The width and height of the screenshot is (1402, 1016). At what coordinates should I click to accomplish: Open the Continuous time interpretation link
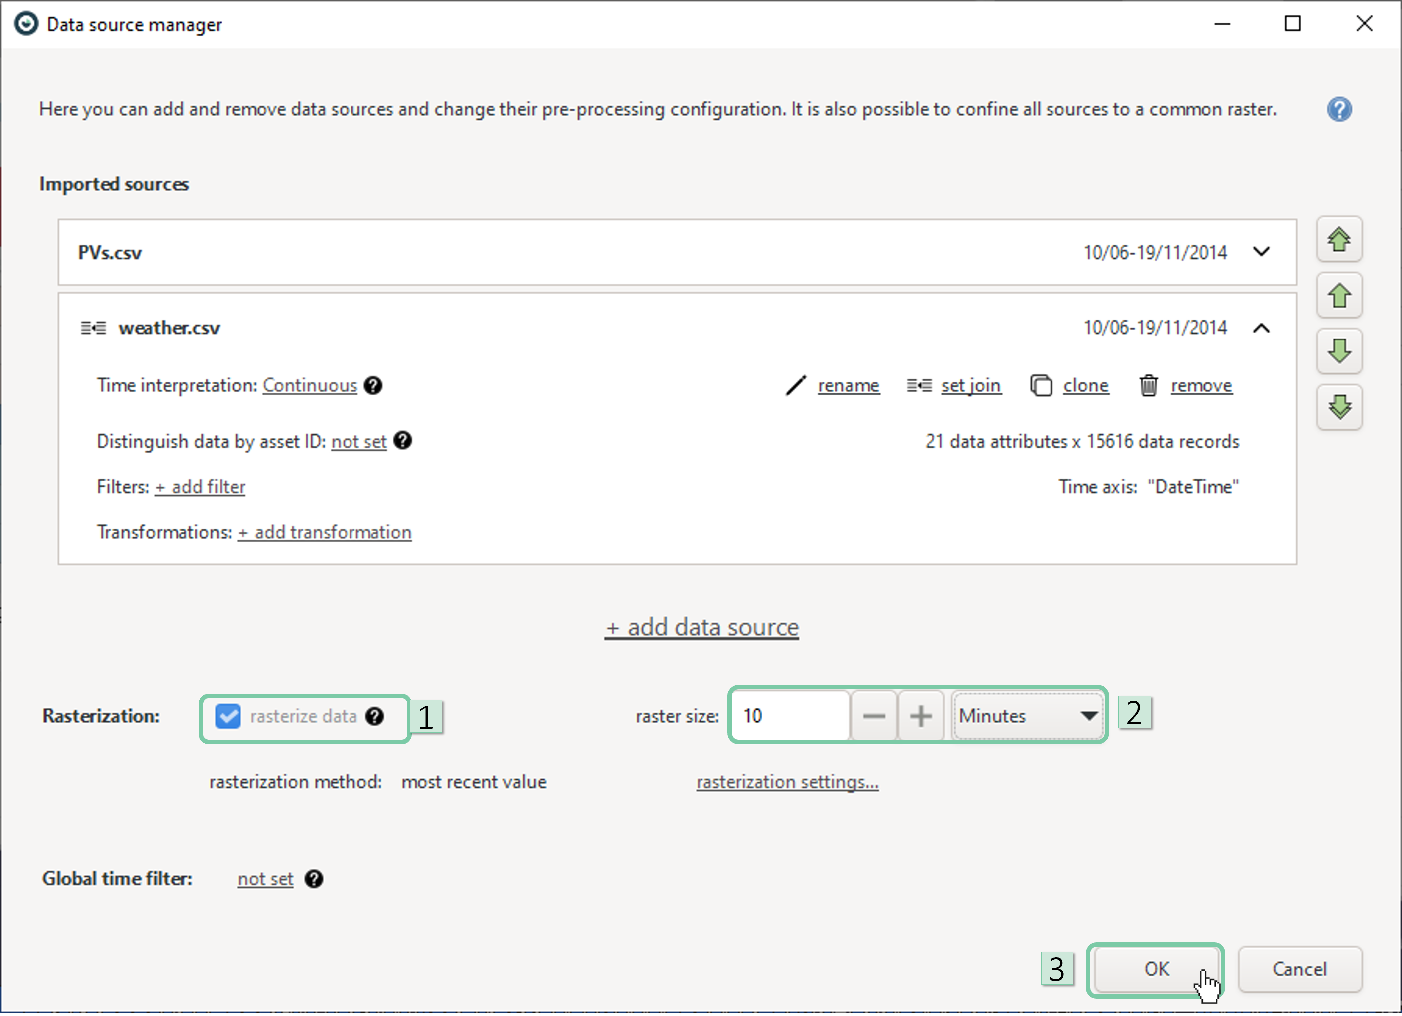(x=310, y=385)
